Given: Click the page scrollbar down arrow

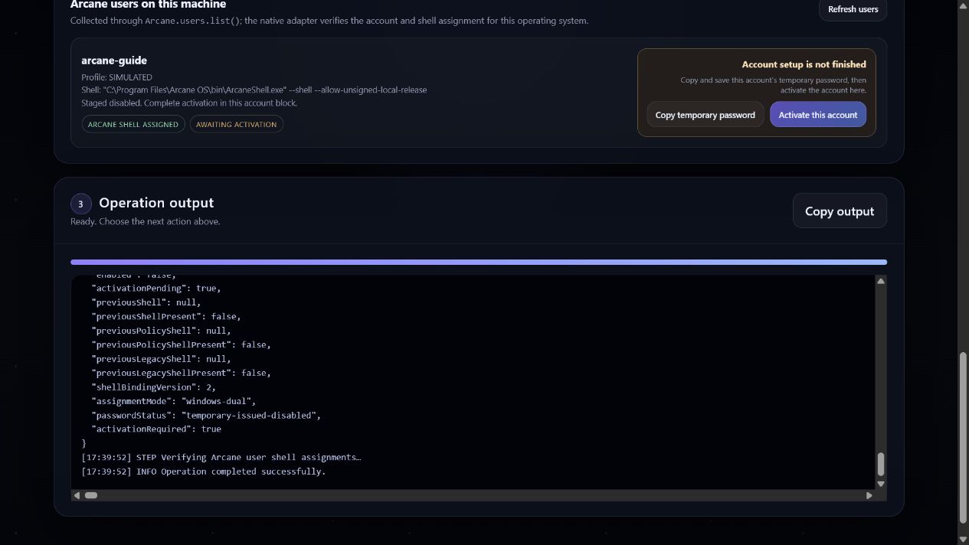Looking at the screenshot, I should [x=963, y=539].
